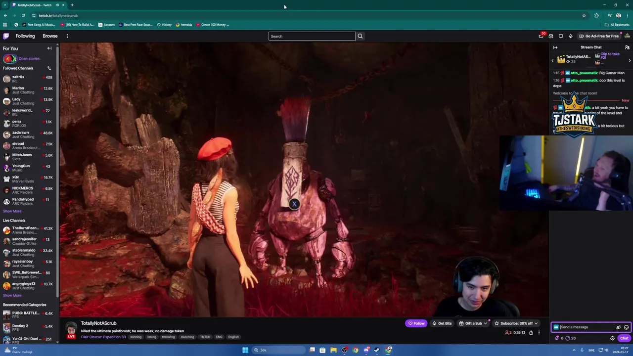Open the whispers speech bubble icon
This screenshot has width=633, height=356.
(x=561, y=36)
